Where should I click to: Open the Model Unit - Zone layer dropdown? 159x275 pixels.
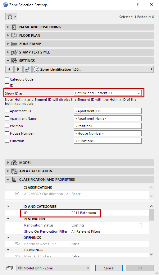coord(53,268)
